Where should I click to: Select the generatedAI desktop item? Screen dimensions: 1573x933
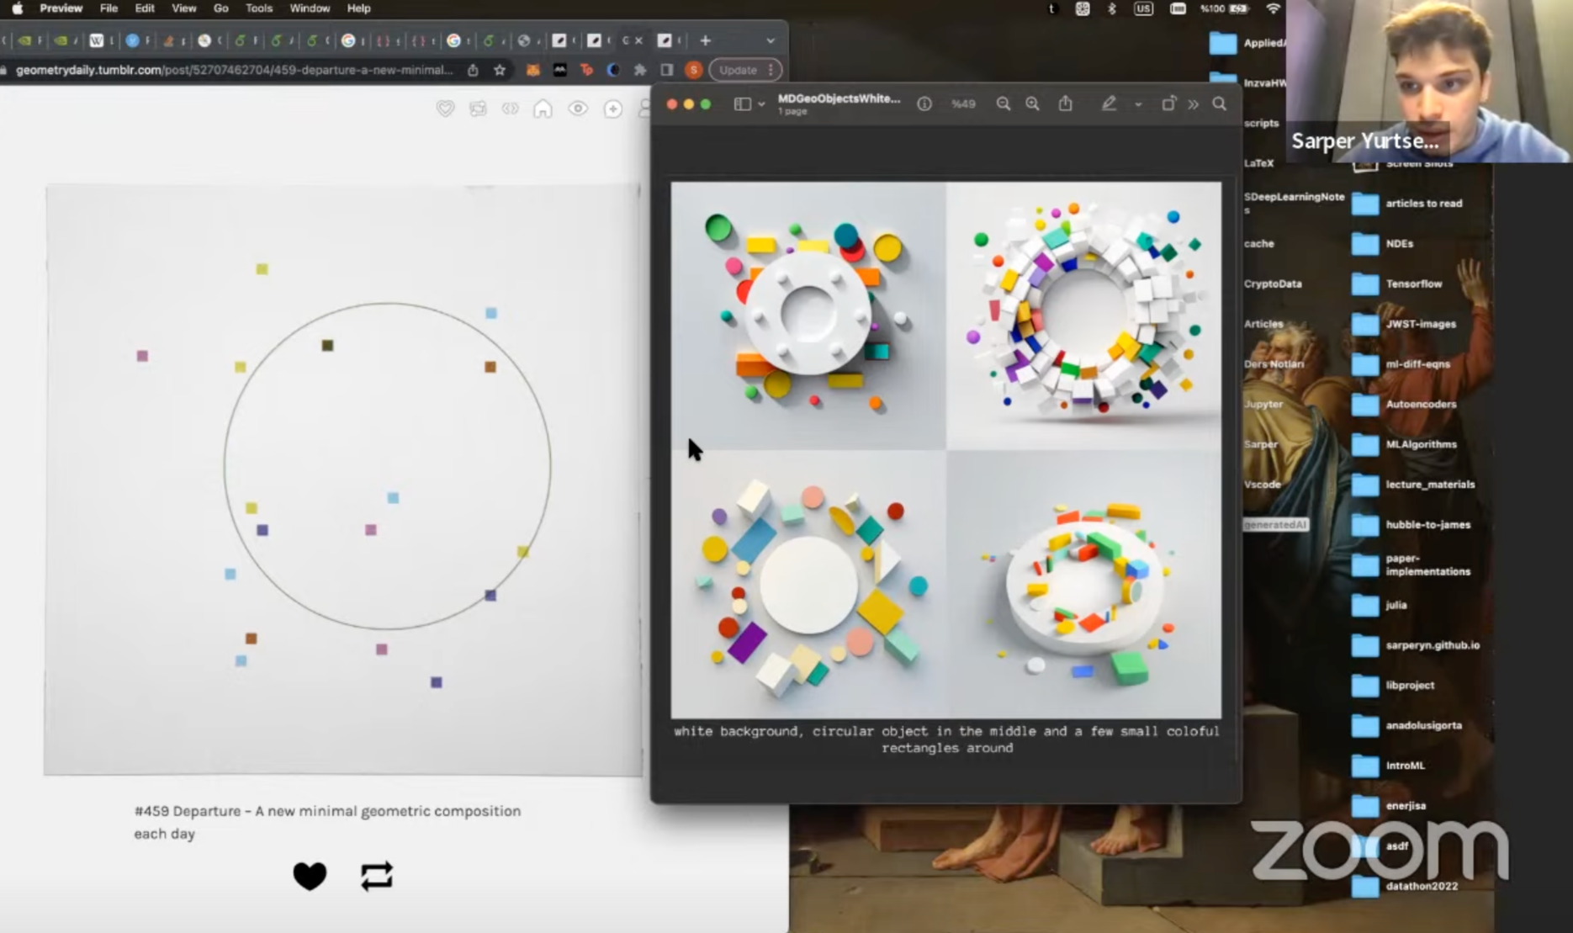click(x=1275, y=524)
